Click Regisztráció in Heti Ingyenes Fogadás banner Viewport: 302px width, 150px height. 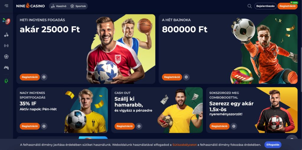click(30, 77)
